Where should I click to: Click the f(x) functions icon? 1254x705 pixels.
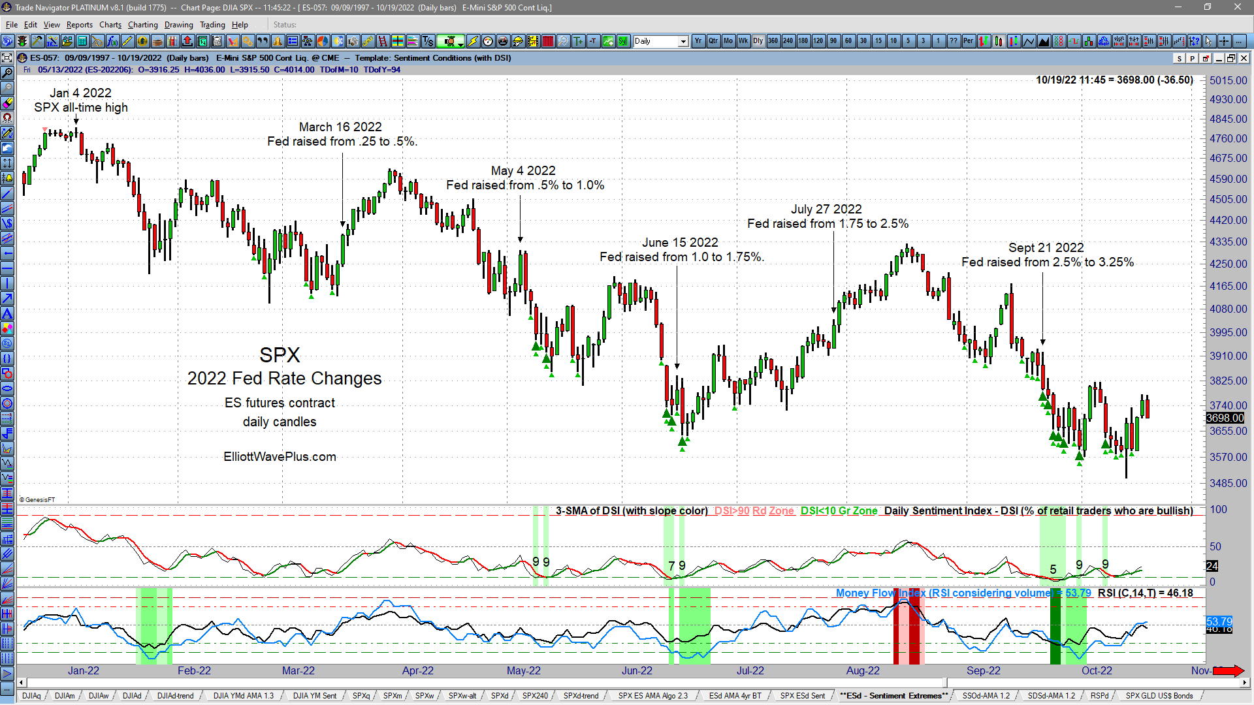click(112, 41)
